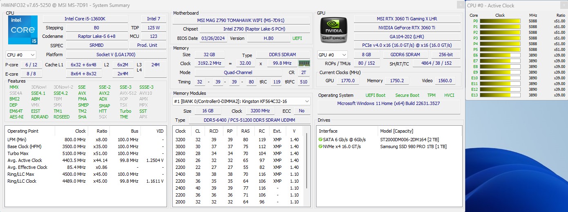Click the E-core 8 / 8 value

pos(31,74)
